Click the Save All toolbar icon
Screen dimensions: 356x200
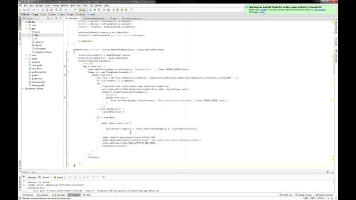[x=24, y=10]
